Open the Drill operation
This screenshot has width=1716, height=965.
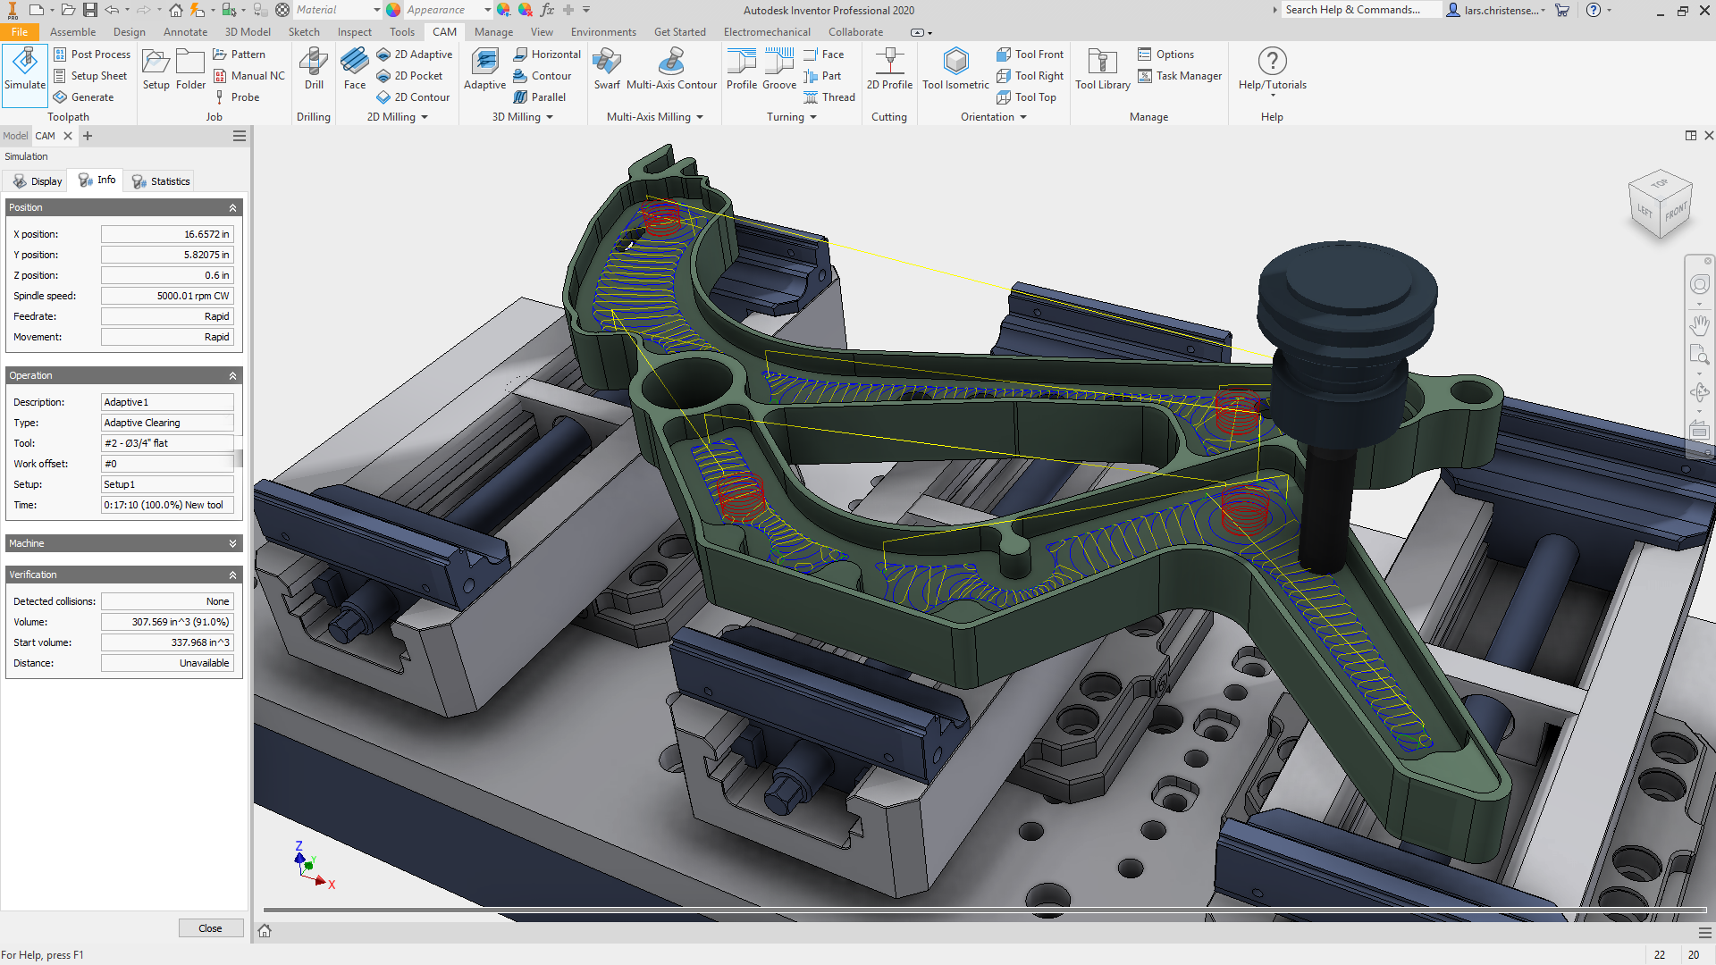pyautogui.click(x=313, y=71)
